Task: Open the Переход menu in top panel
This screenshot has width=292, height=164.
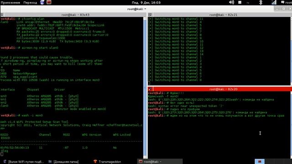Action: 30,3
